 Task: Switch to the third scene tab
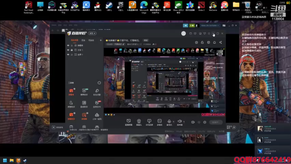(91, 40)
